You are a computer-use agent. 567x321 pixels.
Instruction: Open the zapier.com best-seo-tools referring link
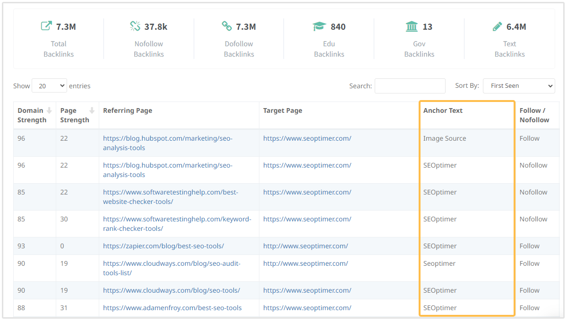pyautogui.click(x=163, y=246)
